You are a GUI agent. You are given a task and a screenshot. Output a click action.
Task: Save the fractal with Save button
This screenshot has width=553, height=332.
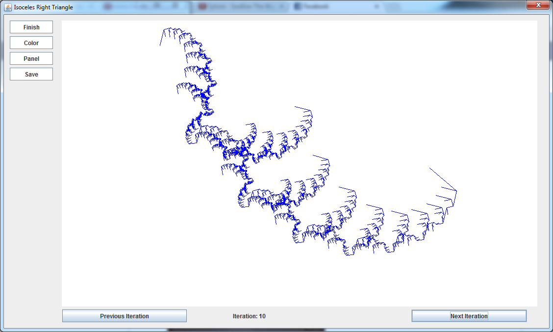[x=31, y=75]
